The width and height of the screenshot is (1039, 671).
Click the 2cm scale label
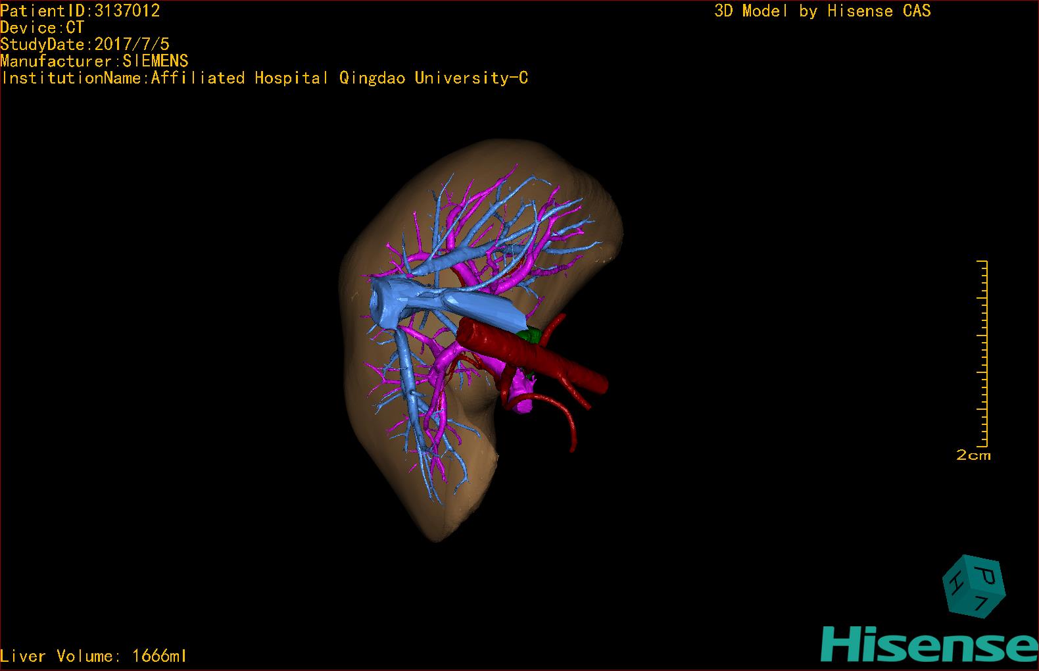click(x=973, y=455)
